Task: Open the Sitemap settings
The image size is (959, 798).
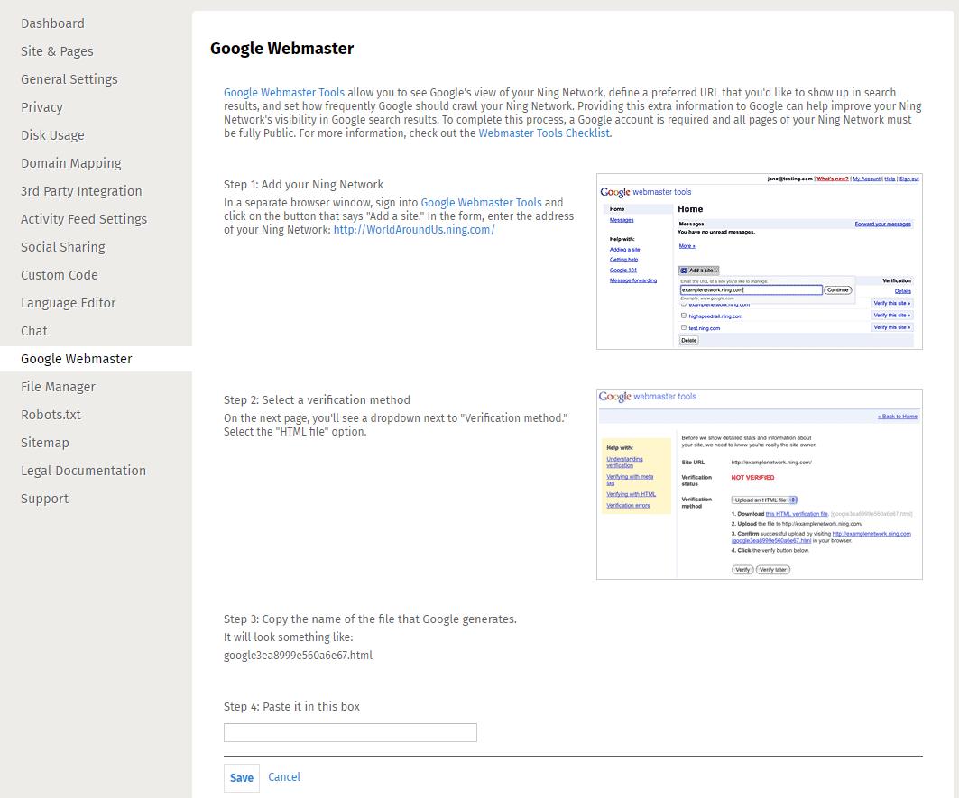Action: (44, 443)
